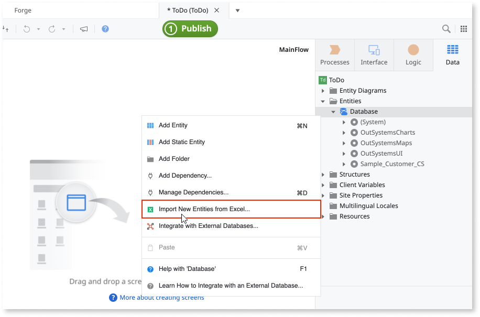Switch to the Logic tab
Viewport: 480px width, 317px height.
[x=413, y=55]
